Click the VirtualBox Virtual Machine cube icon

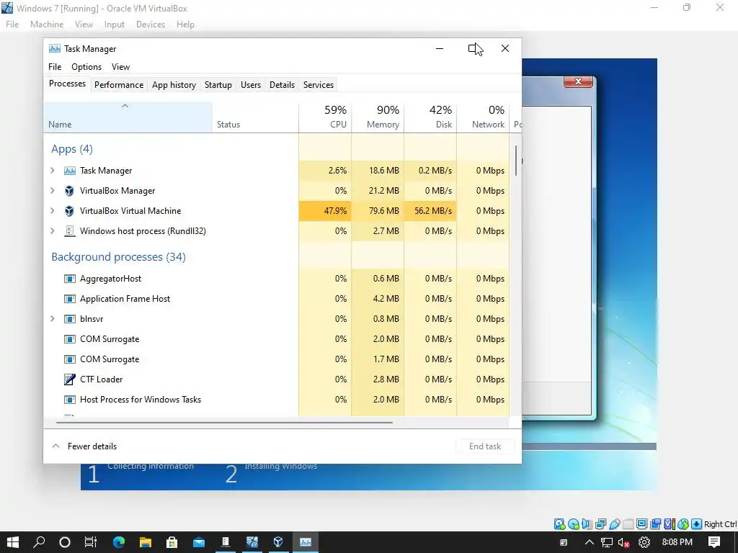click(x=69, y=211)
